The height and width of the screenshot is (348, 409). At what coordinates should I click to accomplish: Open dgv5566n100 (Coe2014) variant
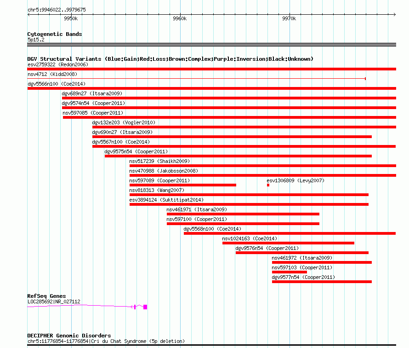point(211,88)
